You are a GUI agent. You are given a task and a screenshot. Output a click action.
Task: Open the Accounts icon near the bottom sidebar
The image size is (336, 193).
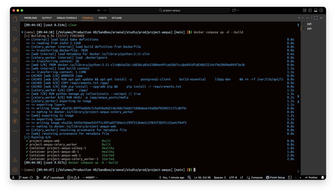pos(15,160)
